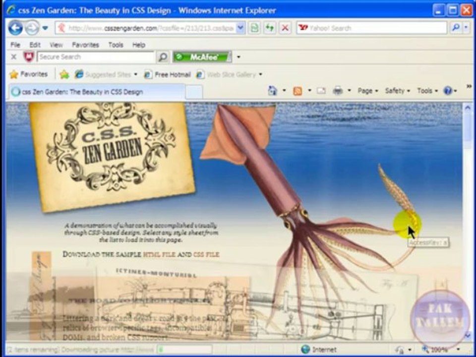Expand the Suggested Sites dropdown arrow
Image resolution: width=476 pixels, height=357 pixels.
(x=135, y=74)
